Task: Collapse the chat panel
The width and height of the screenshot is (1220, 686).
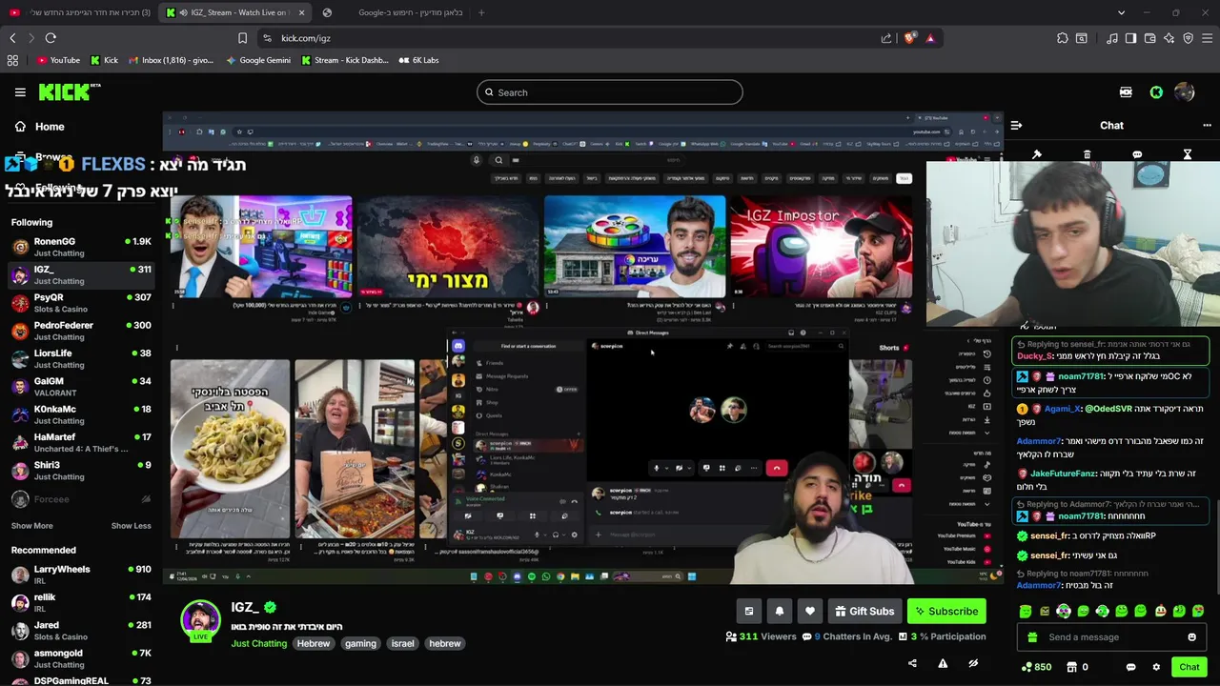Action: point(1016,125)
